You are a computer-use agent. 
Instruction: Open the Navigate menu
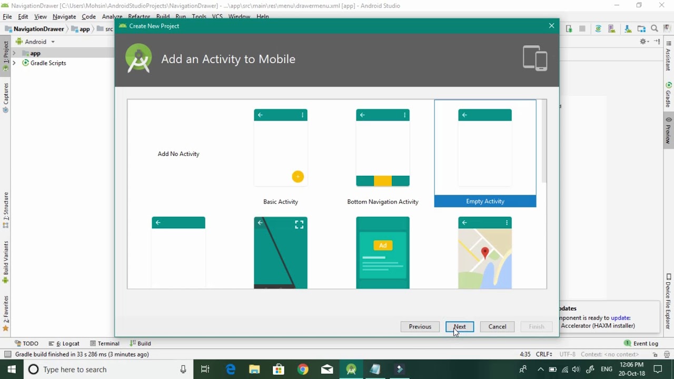(64, 16)
